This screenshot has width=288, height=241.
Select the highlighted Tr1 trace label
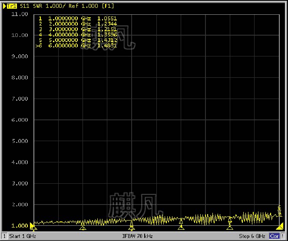pyautogui.click(x=11, y=6)
